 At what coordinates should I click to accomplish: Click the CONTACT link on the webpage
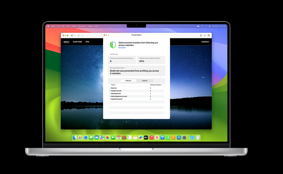coord(205,42)
